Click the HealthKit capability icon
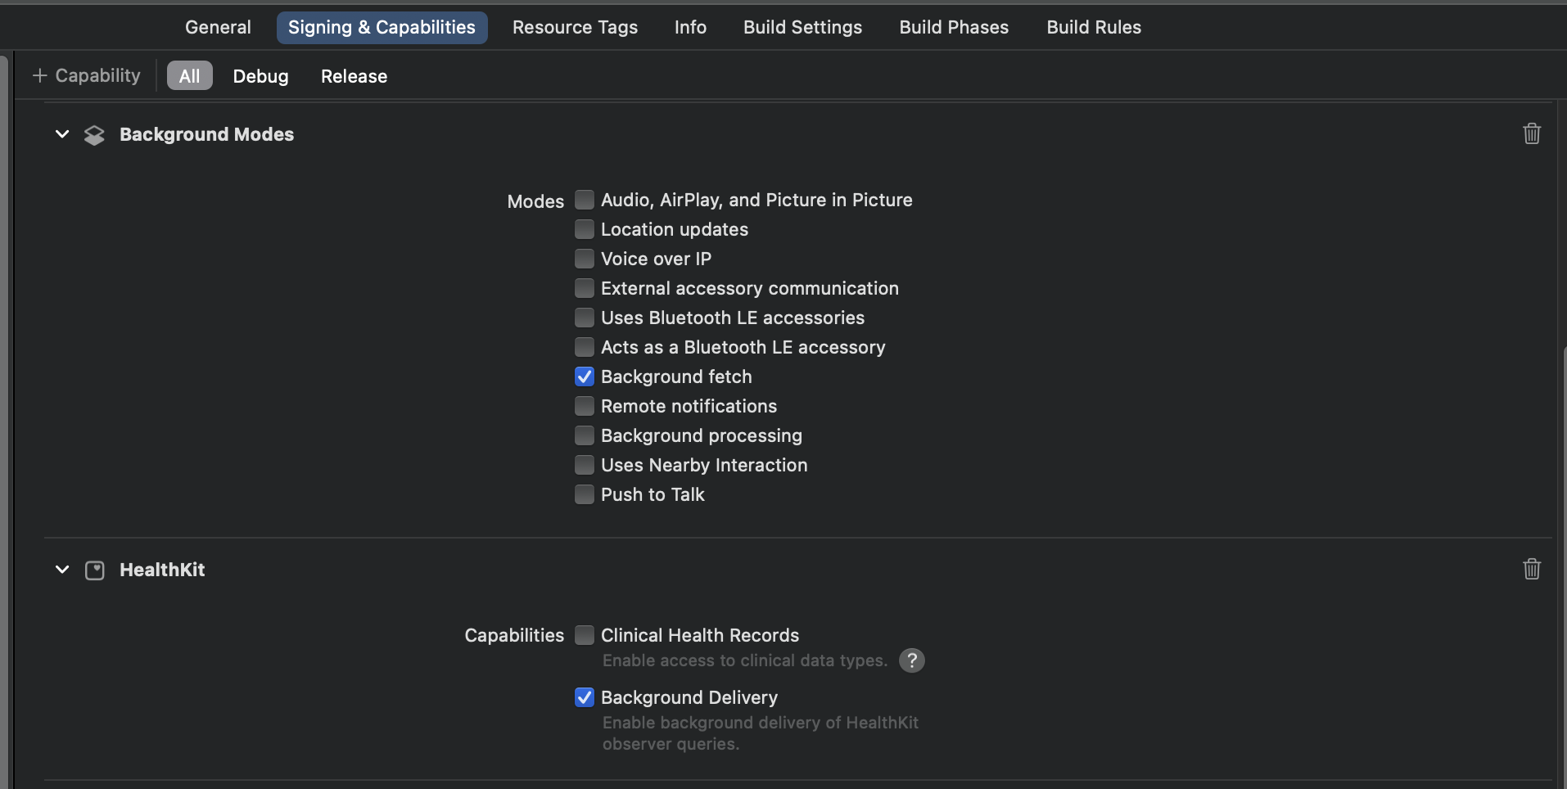Viewport: 1567px width, 789px height. (x=95, y=570)
